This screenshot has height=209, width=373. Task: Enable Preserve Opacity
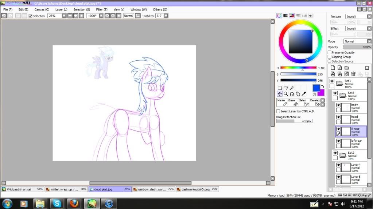tap(330, 52)
